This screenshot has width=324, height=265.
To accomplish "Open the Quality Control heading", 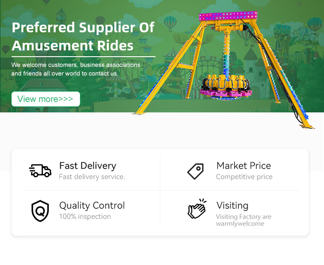I will click(92, 205).
